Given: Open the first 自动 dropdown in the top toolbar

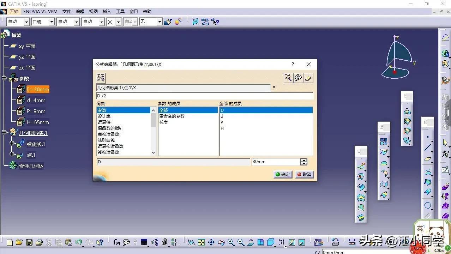Looking at the screenshot, I should (x=26, y=22).
